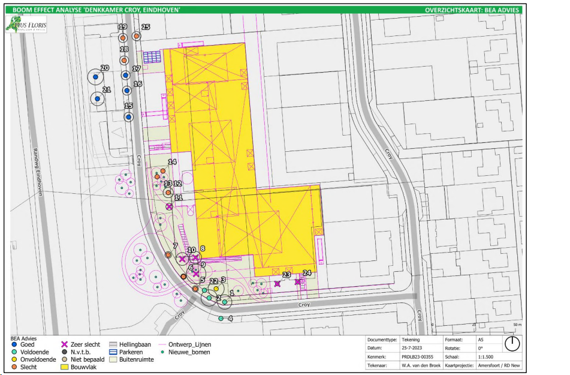Click the crossed tree marker 8
Viewport: 570px width, 375px height.
point(195,258)
